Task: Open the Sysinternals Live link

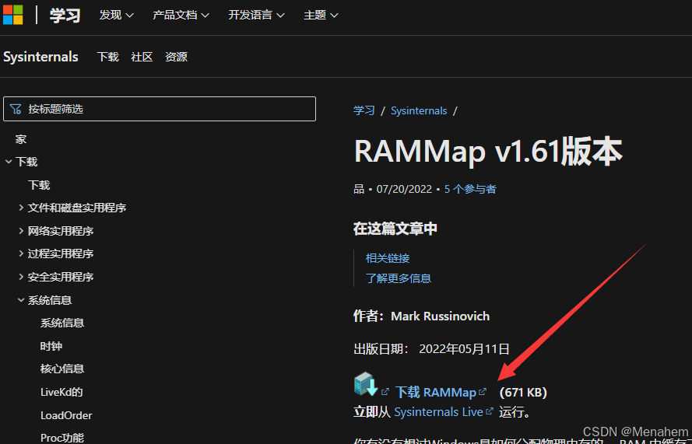Action: 439,412
